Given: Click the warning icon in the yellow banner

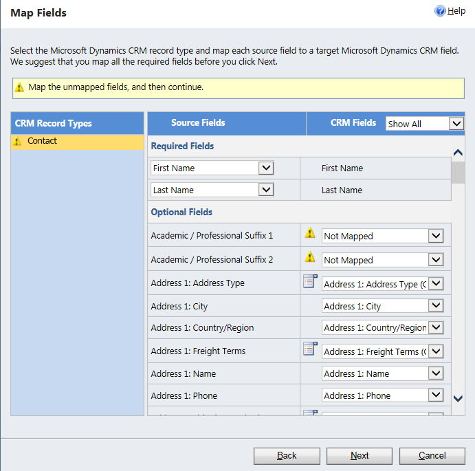Looking at the screenshot, I should coord(19,87).
